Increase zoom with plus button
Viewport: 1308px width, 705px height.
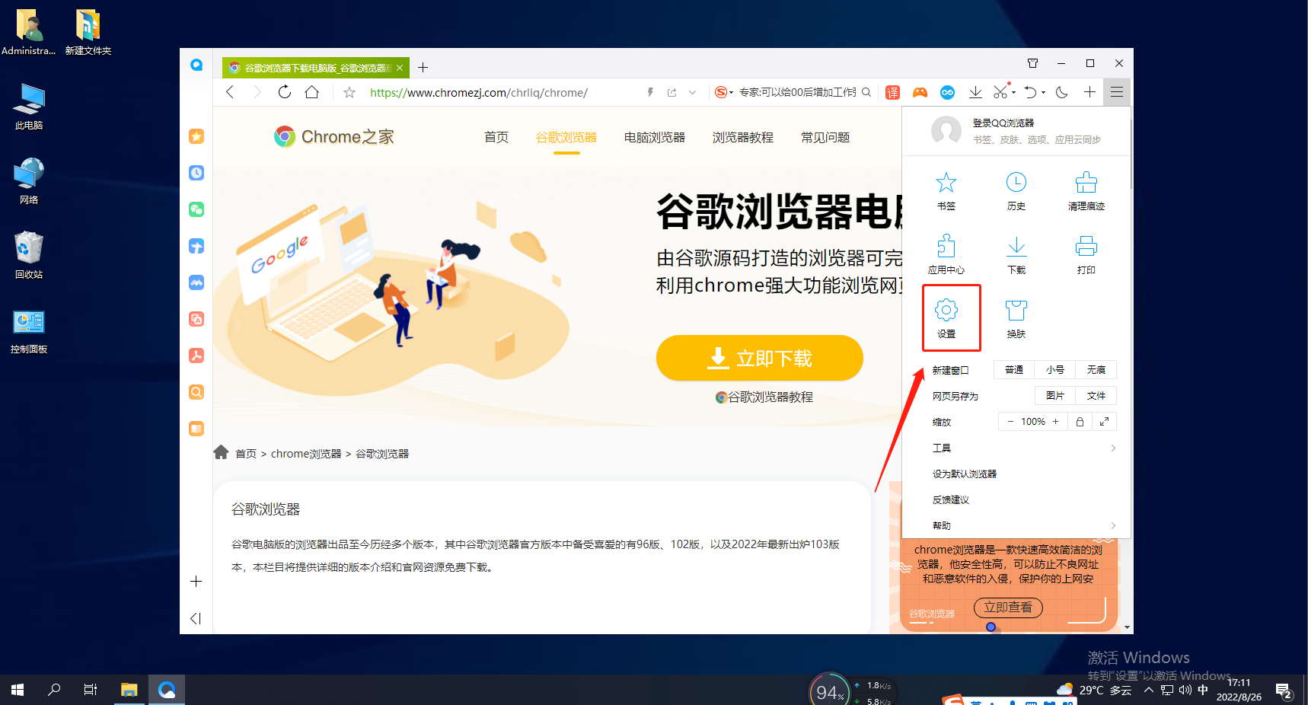tap(1055, 421)
